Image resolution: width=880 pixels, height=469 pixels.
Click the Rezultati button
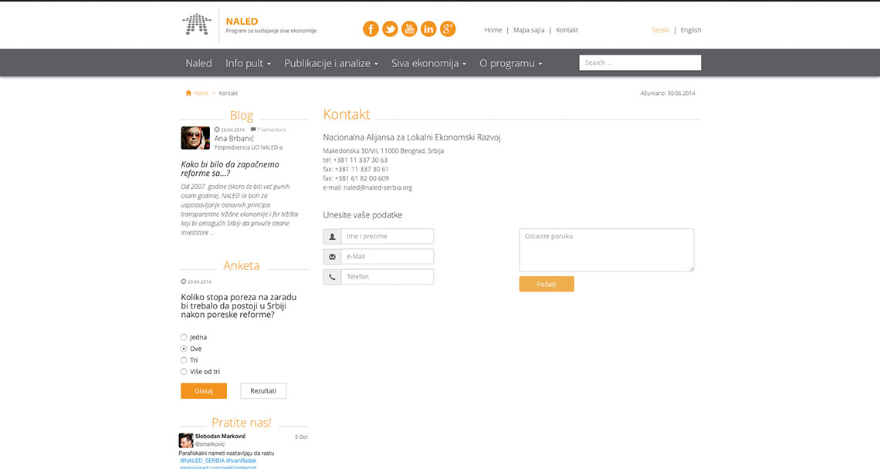tap(263, 391)
